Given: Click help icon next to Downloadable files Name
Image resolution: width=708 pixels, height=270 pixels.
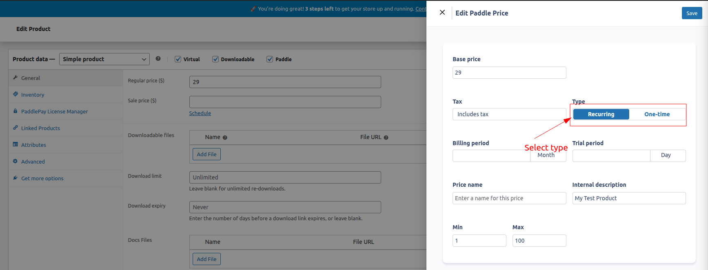Looking at the screenshot, I should tap(225, 137).
